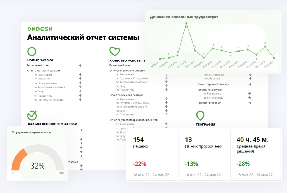This screenshot has height=193, width=287.
Task: Click the heart icon above КАЧЕСТВО РАБОТЫ
Action: [x=114, y=52]
